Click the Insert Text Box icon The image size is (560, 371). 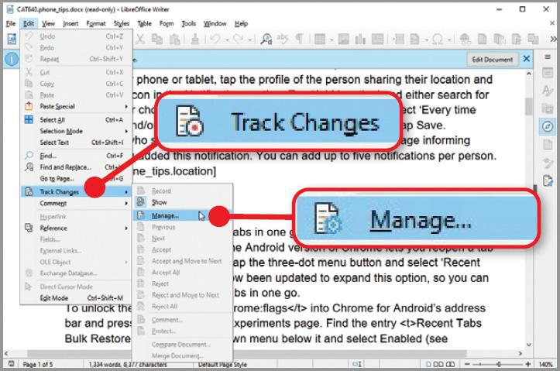point(377,39)
